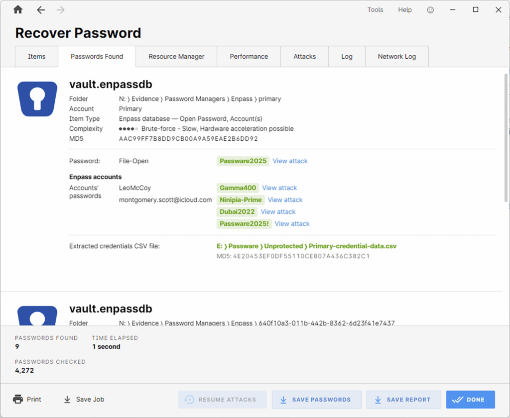
Task: Click the Print icon
Action: coord(18,399)
